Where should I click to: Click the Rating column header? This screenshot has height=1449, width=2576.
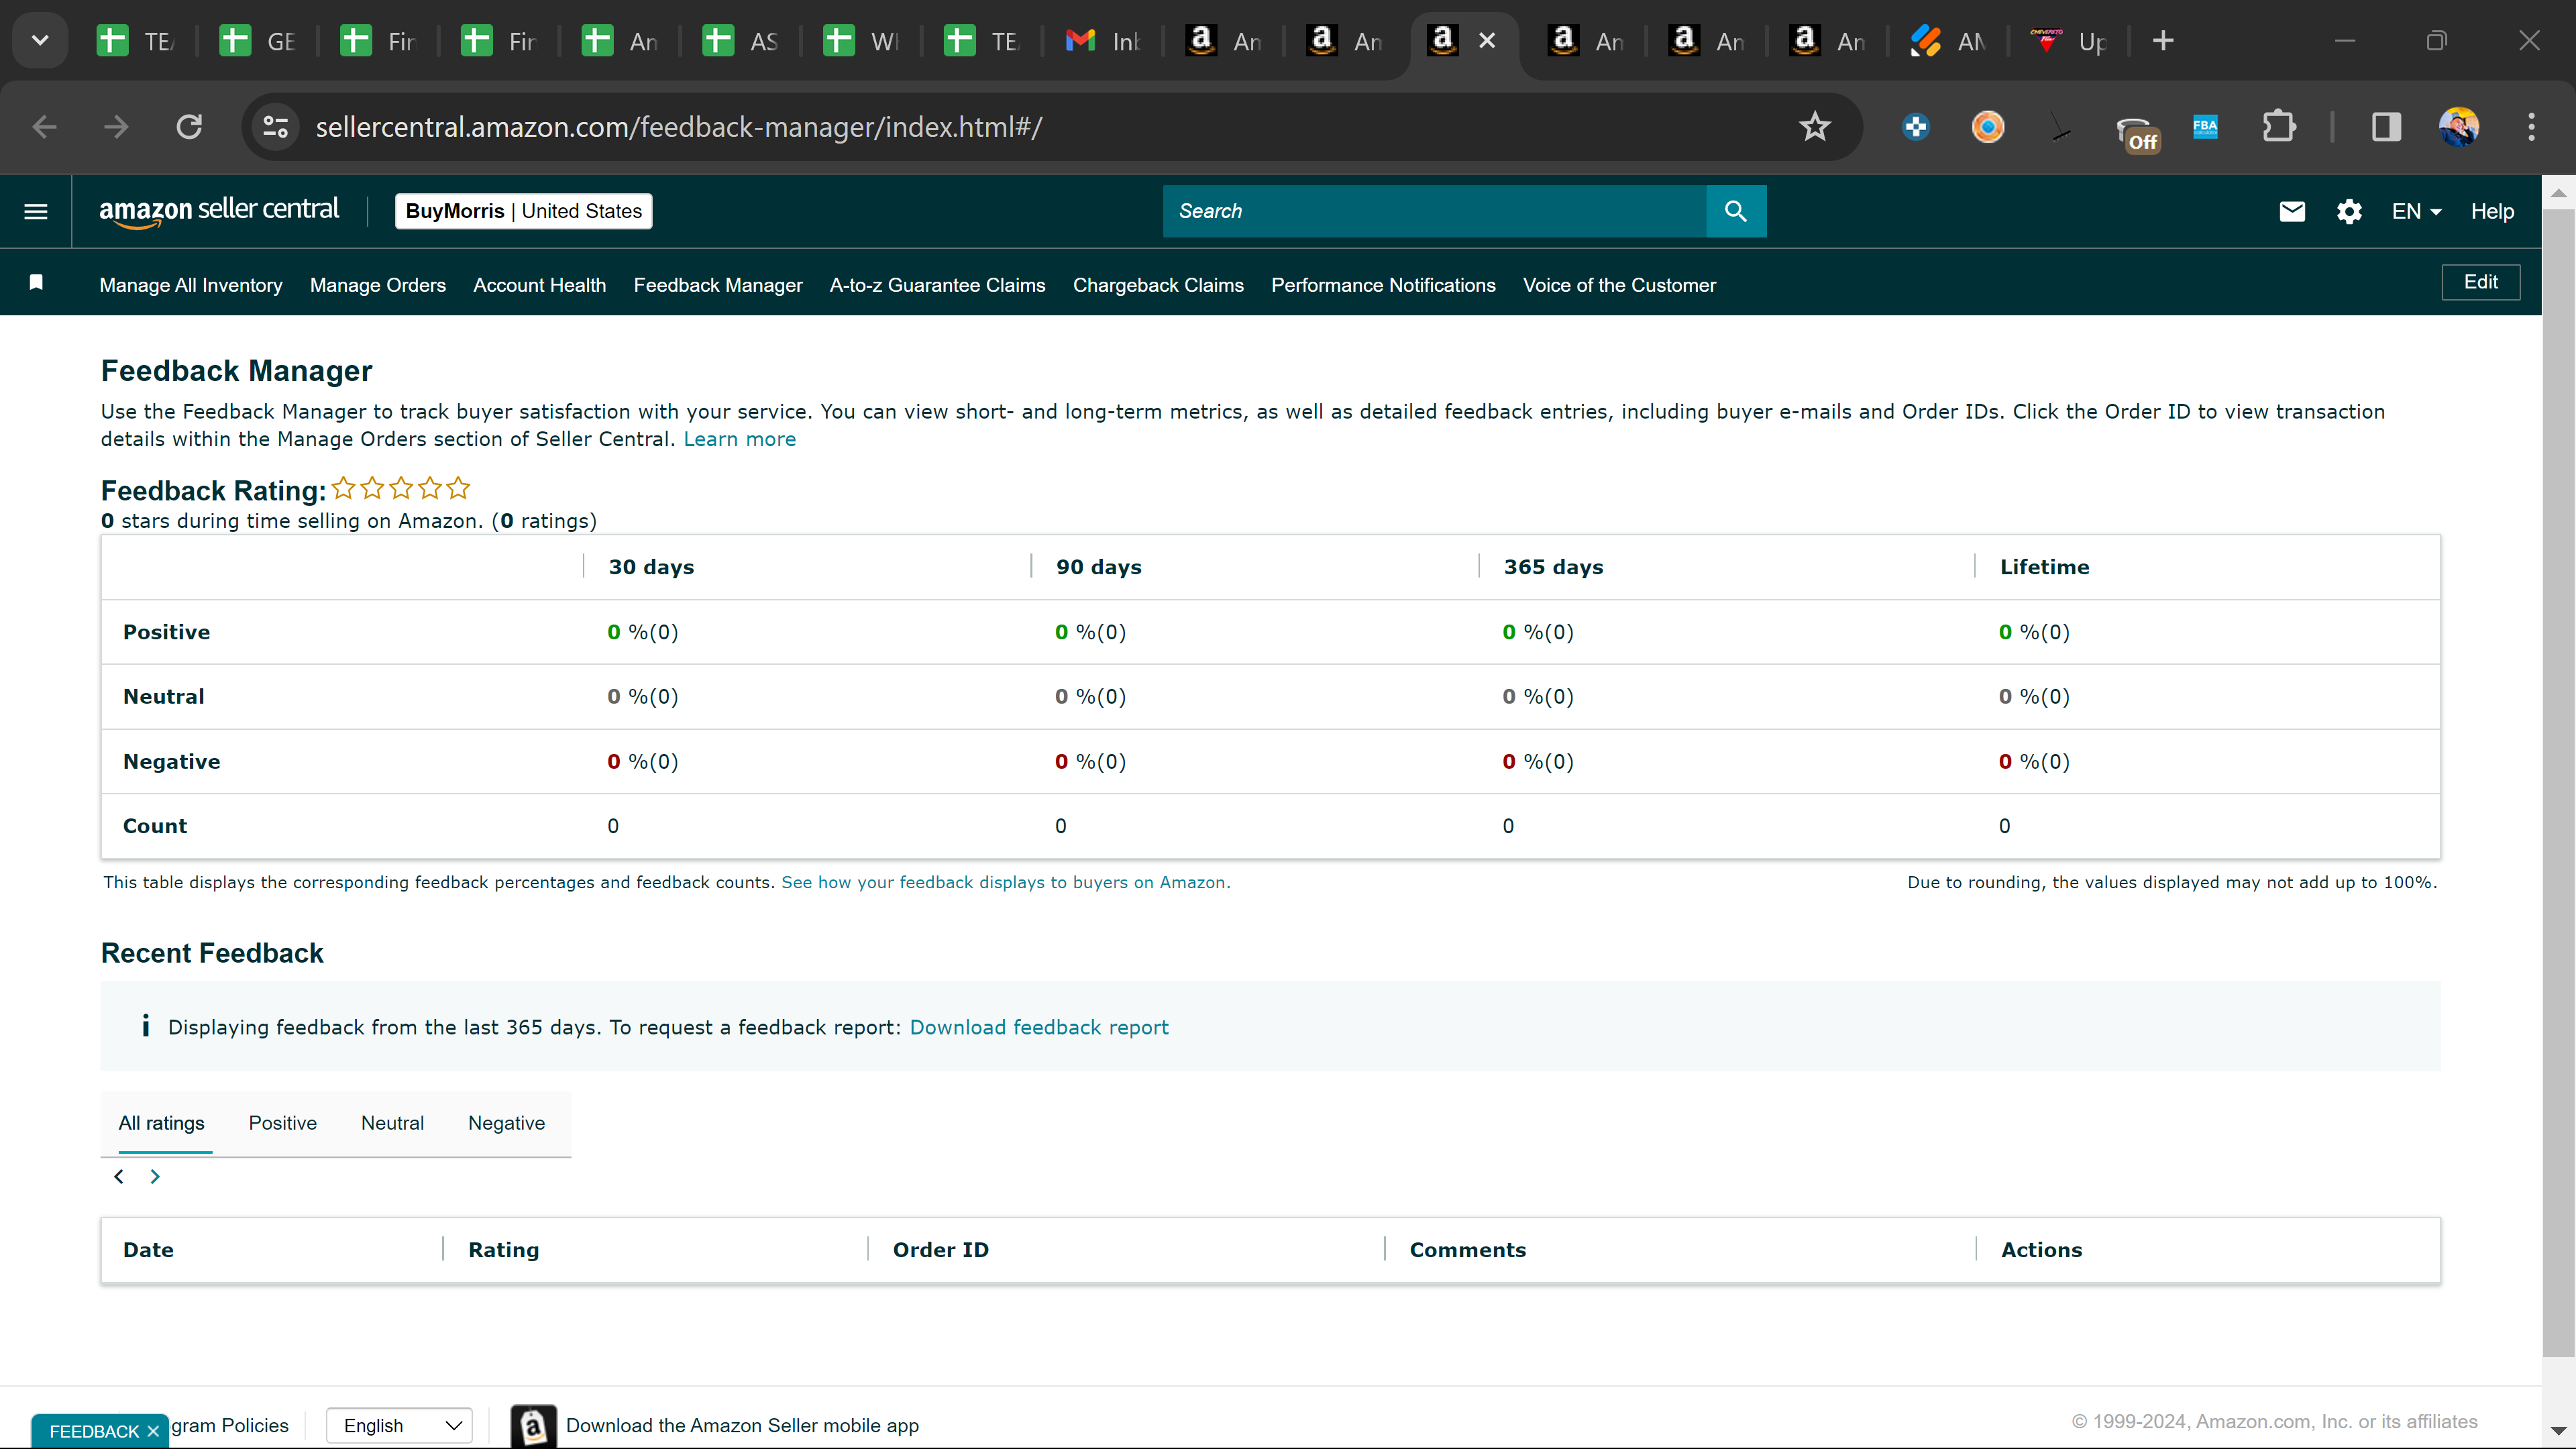503,1250
